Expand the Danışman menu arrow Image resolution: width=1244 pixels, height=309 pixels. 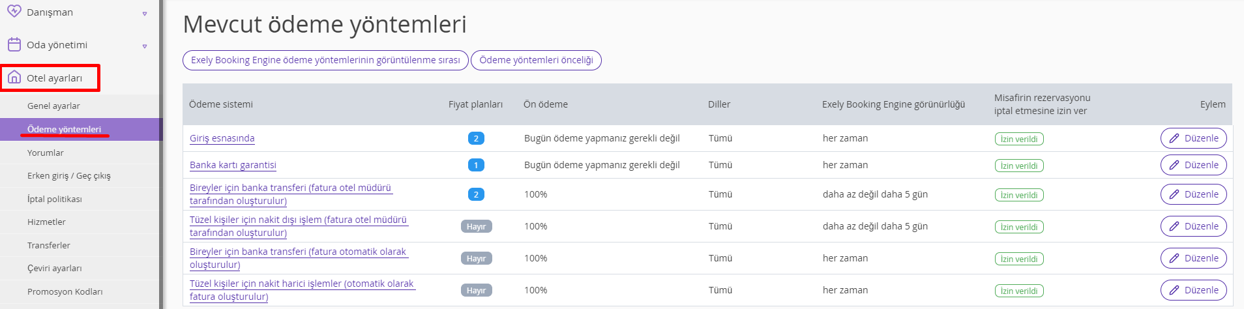click(x=145, y=13)
